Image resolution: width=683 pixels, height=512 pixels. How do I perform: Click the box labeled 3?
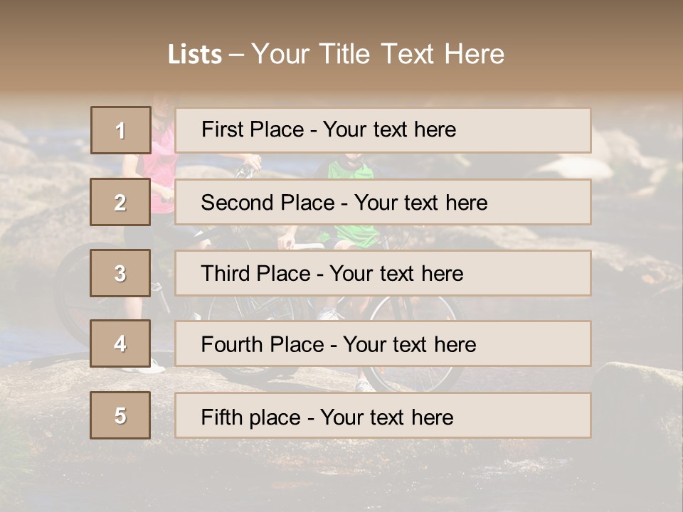tap(120, 273)
